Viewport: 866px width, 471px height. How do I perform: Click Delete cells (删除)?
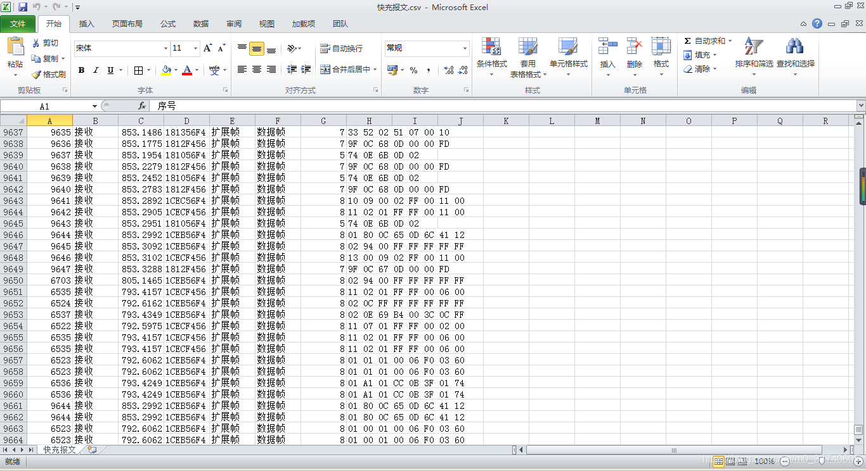[x=635, y=57]
